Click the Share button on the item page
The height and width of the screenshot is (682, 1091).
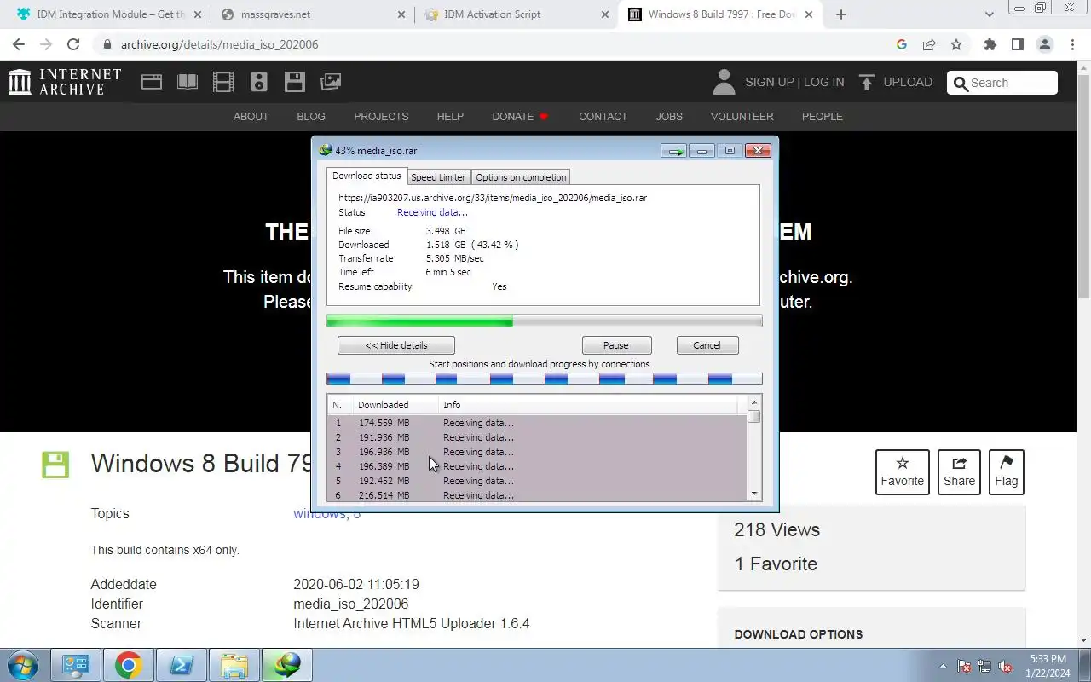coord(959,471)
